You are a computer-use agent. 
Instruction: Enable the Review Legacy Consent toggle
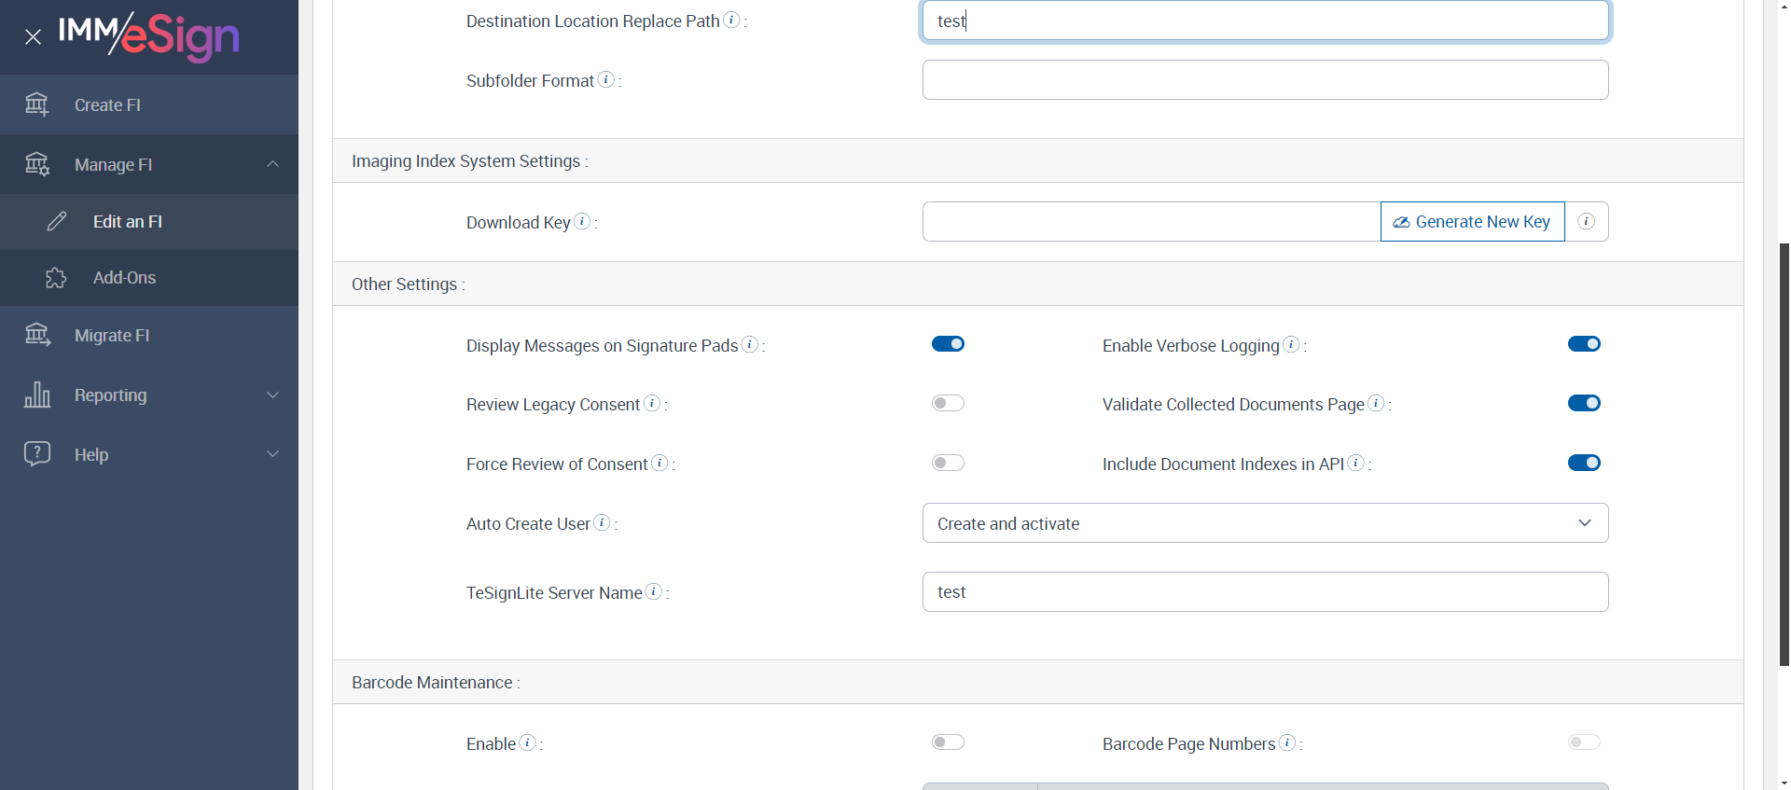(x=948, y=403)
